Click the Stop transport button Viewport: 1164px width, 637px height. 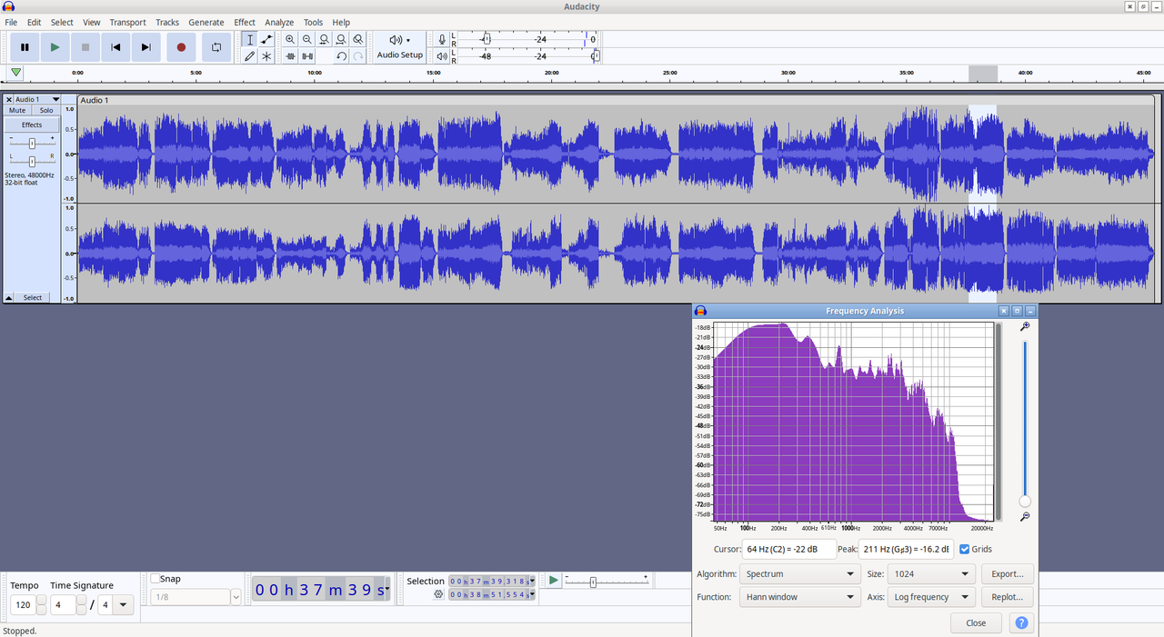click(x=85, y=47)
